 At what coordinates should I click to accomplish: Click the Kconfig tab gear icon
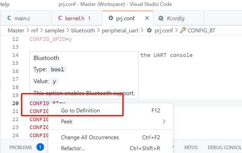(x=161, y=19)
